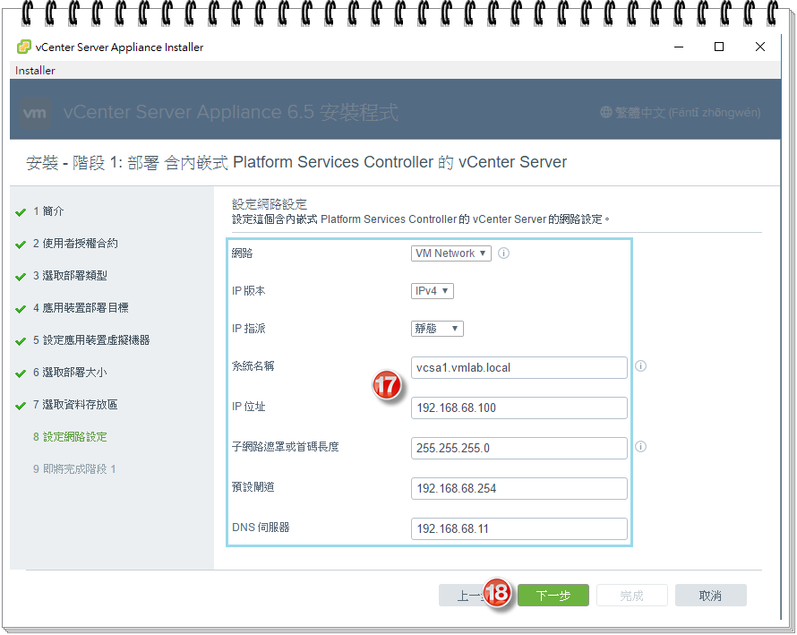797x635 pixels.
Task: Close the installer window
Action: [760, 47]
